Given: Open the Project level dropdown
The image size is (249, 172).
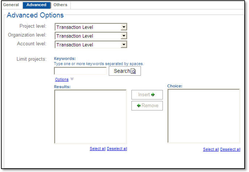Looking at the screenshot, I should (x=124, y=27).
